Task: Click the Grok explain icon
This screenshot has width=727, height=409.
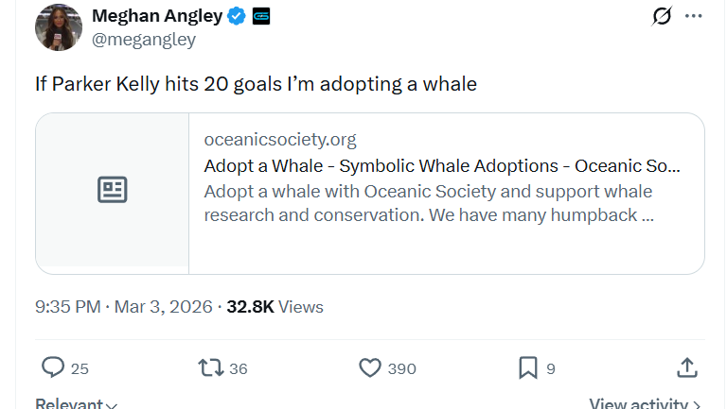Action: click(662, 16)
